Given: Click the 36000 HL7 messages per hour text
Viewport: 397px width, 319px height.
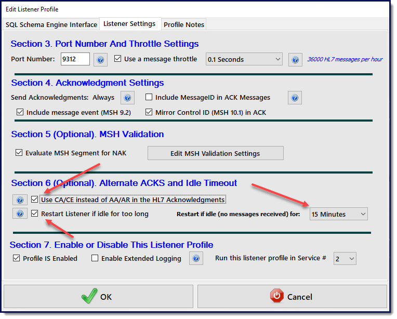Looking at the screenshot, I should pyautogui.click(x=345, y=59).
